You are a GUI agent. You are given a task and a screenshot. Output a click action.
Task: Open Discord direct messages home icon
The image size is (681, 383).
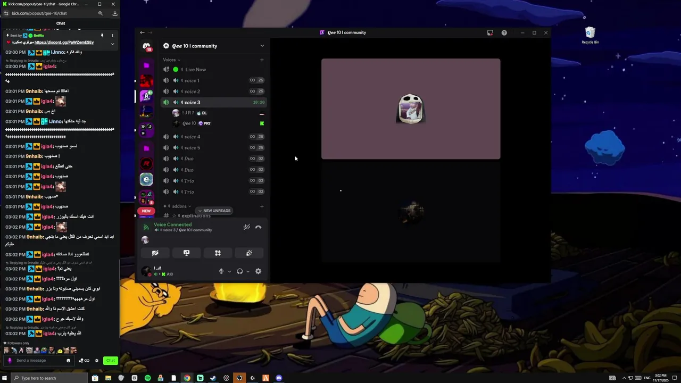[x=146, y=46]
